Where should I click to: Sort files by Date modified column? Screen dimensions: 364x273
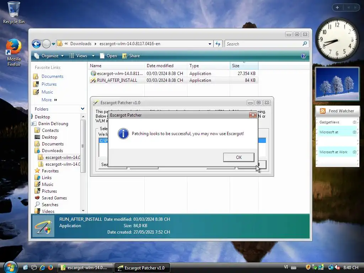tap(166, 66)
